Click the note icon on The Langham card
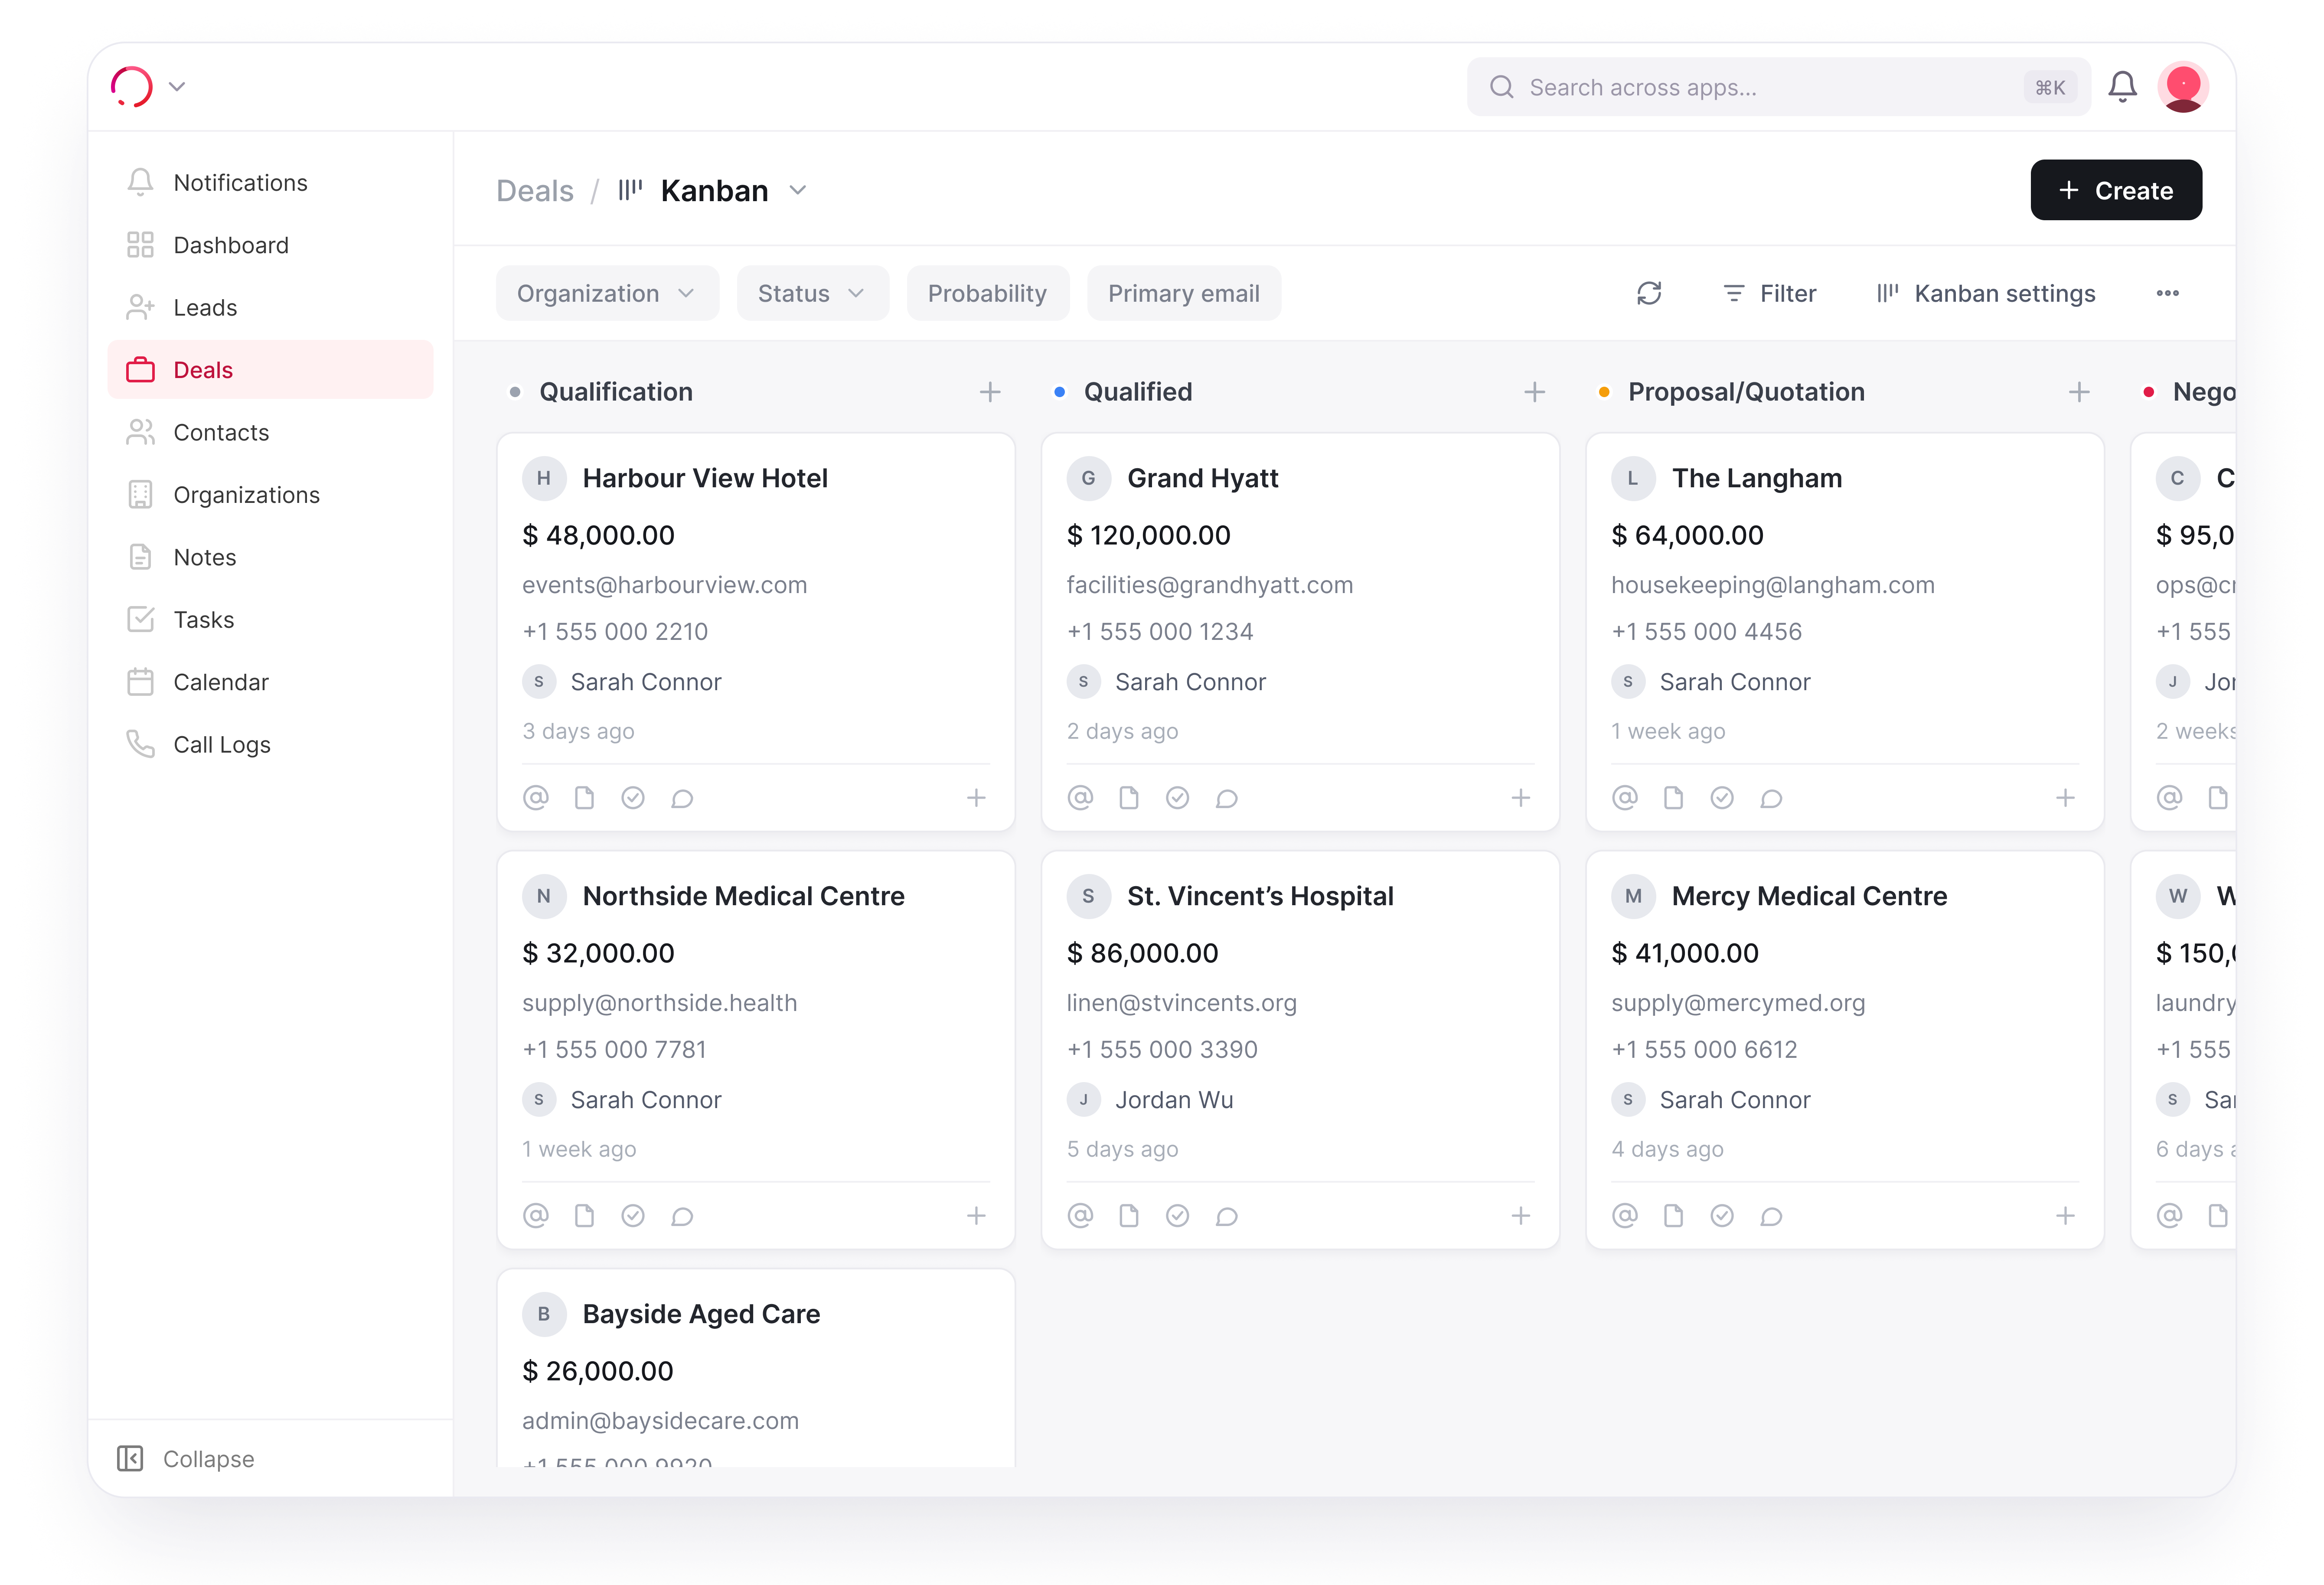Image resolution: width=2324 pixels, height=1585 pixels. 1673,798
